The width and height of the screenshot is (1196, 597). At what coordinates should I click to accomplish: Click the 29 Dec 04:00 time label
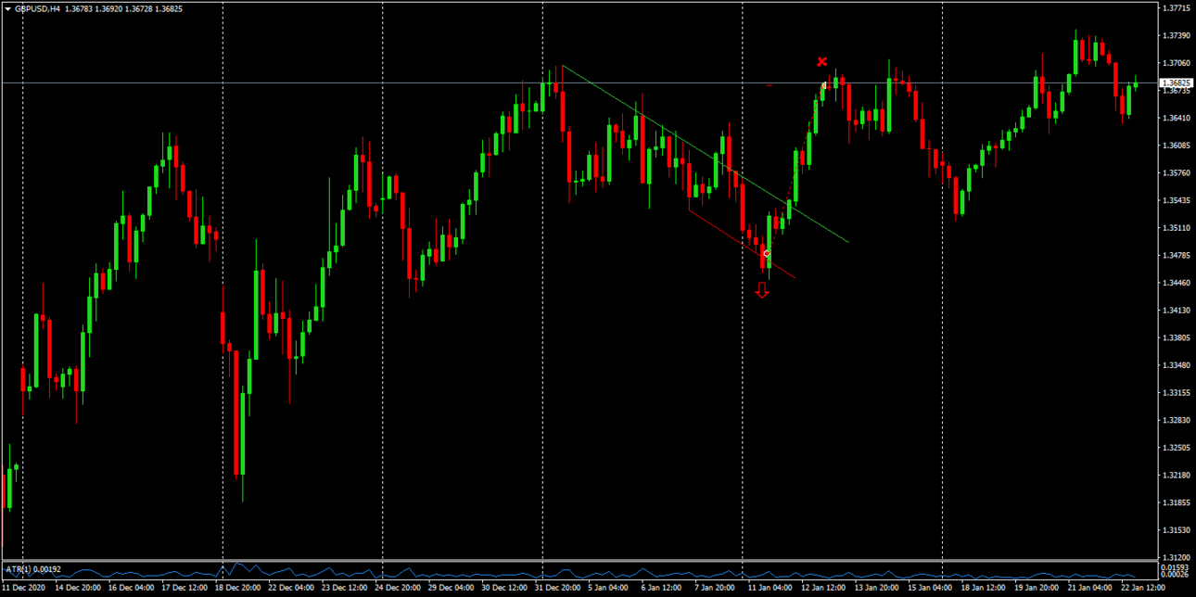(x=451, y=588)
